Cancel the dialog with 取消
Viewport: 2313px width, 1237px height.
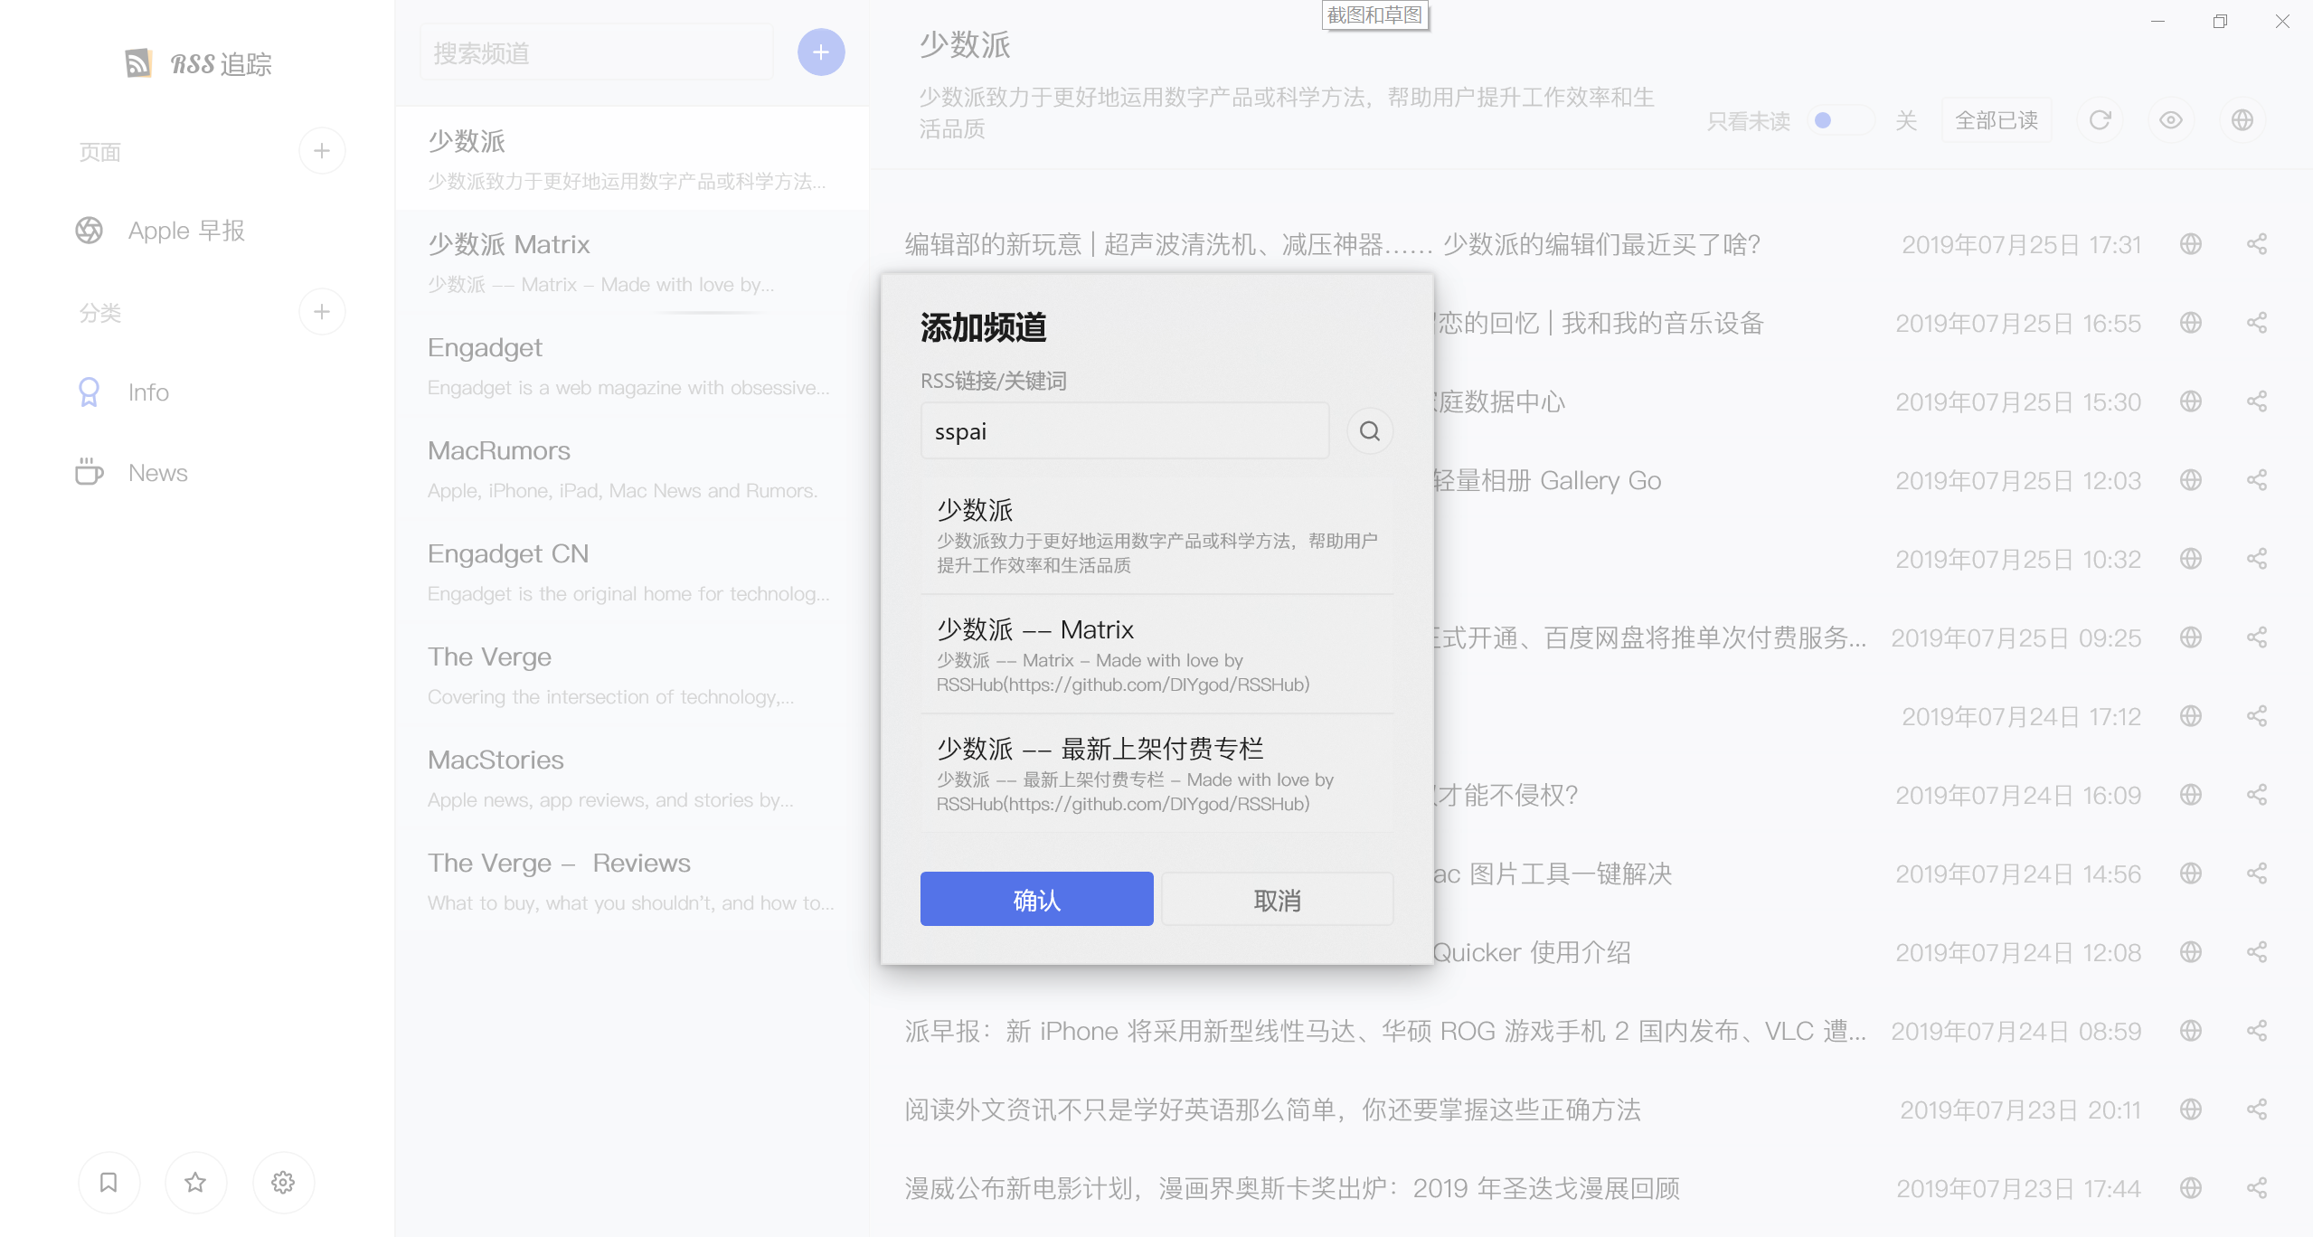pos(1278,898)
